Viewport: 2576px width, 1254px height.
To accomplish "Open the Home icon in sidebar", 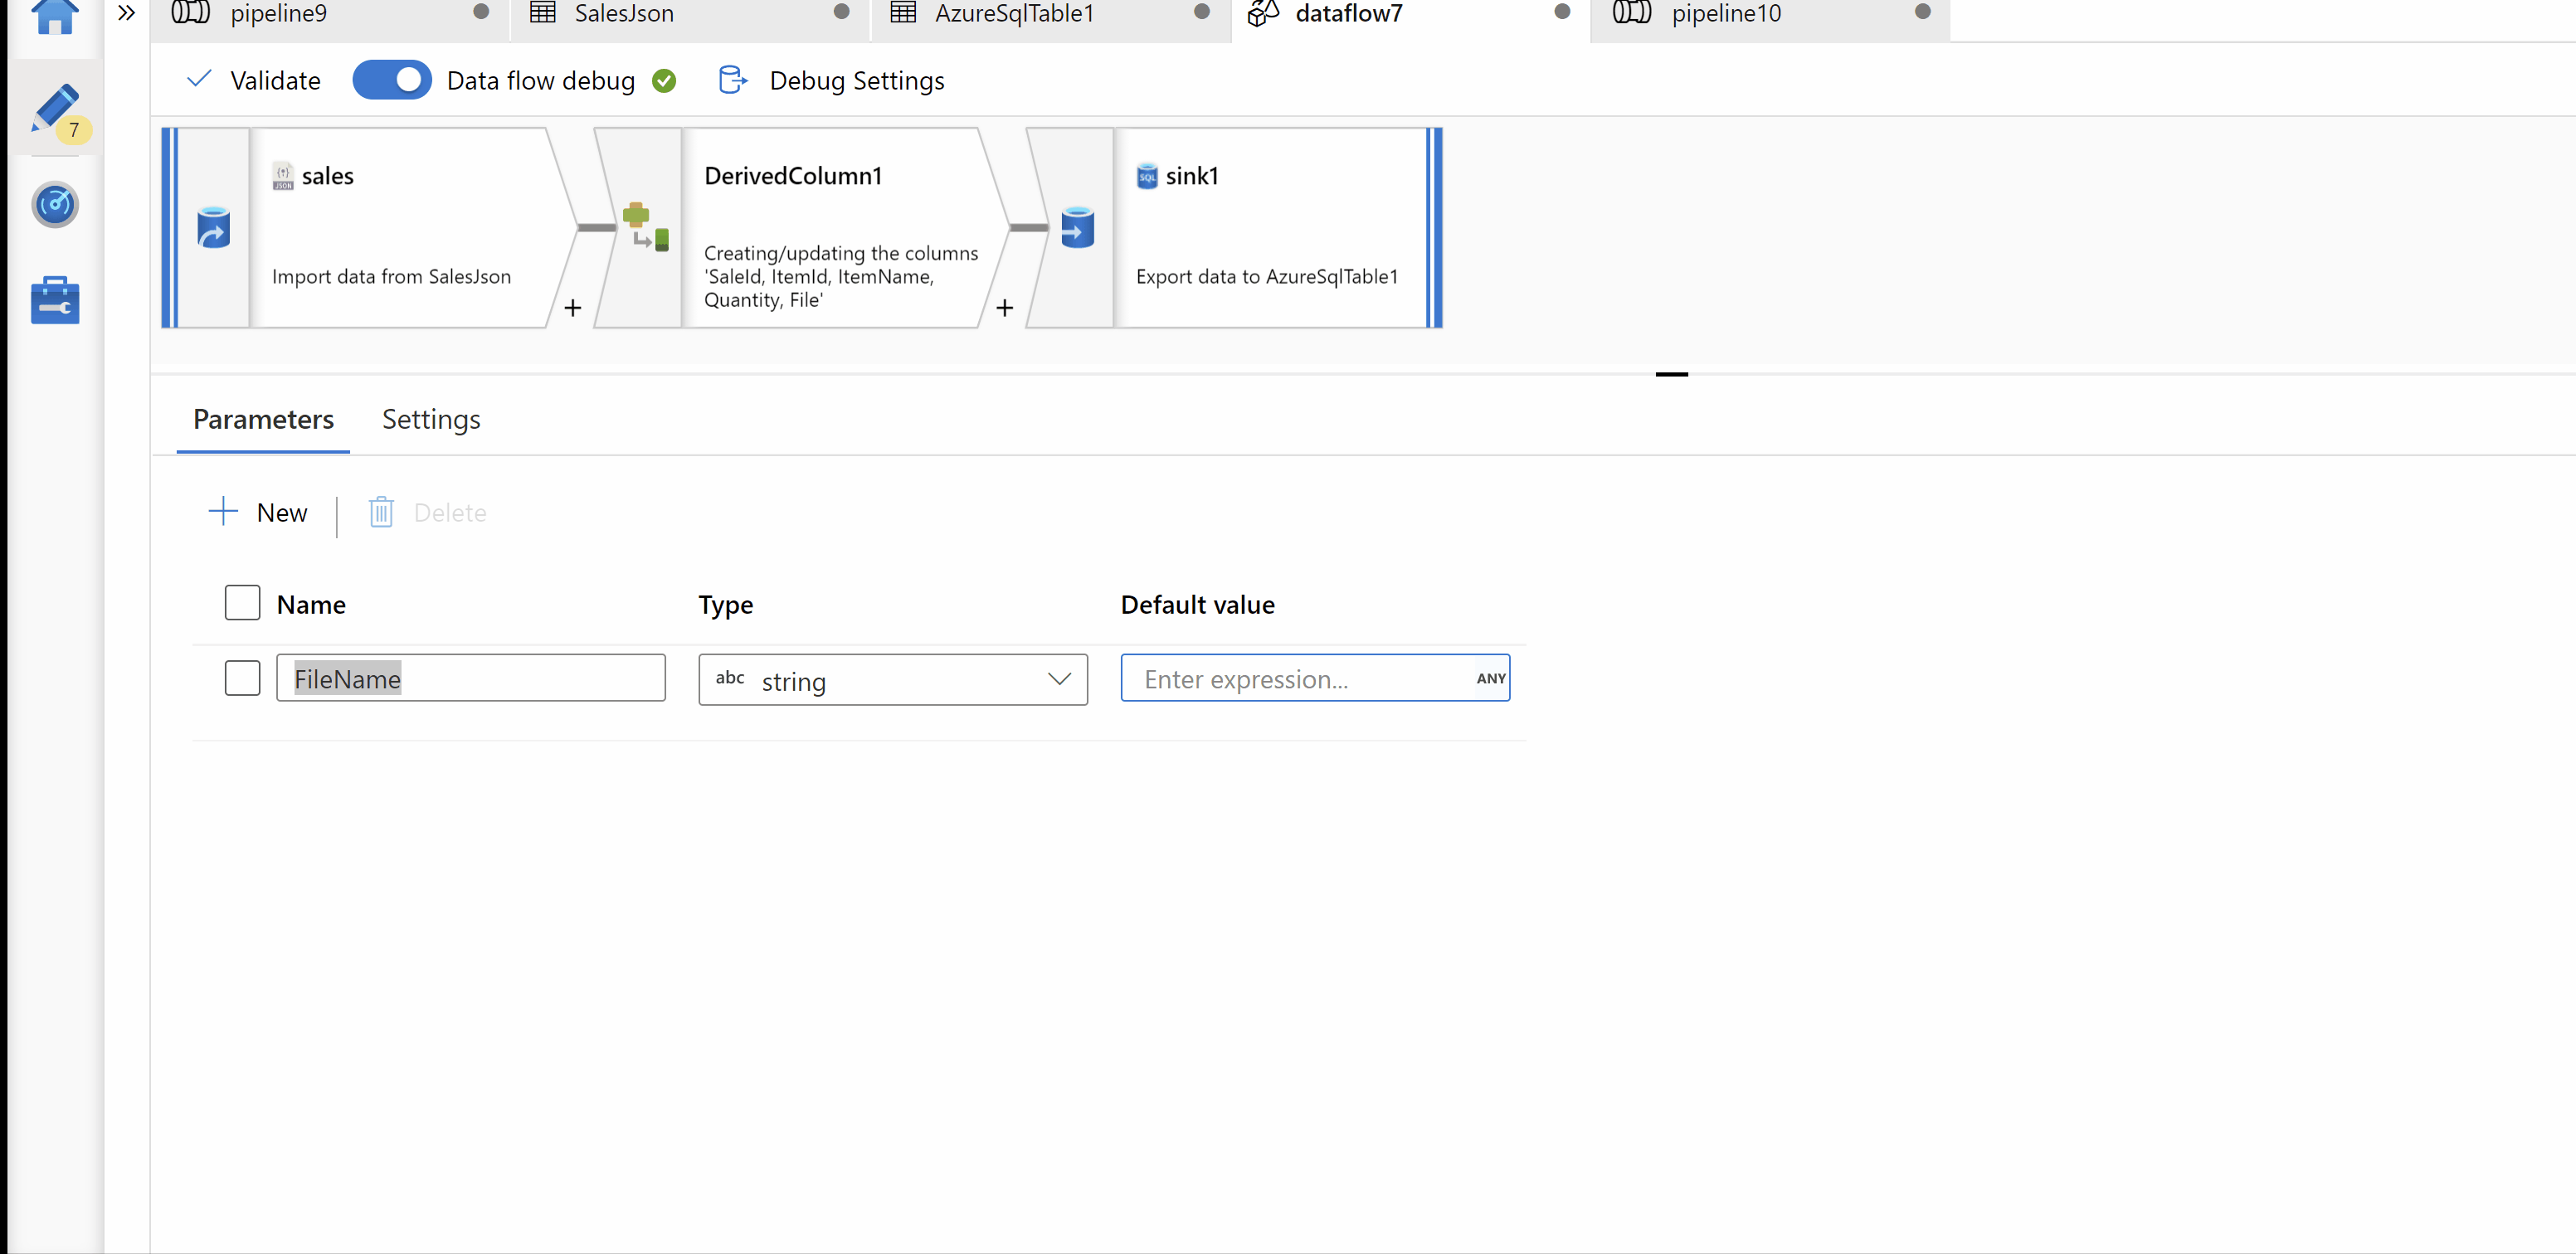I will tap(54, 16).
